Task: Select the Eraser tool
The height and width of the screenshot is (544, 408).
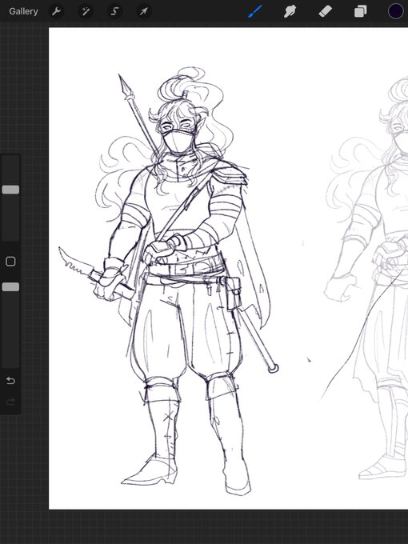Action: [326, 11]
